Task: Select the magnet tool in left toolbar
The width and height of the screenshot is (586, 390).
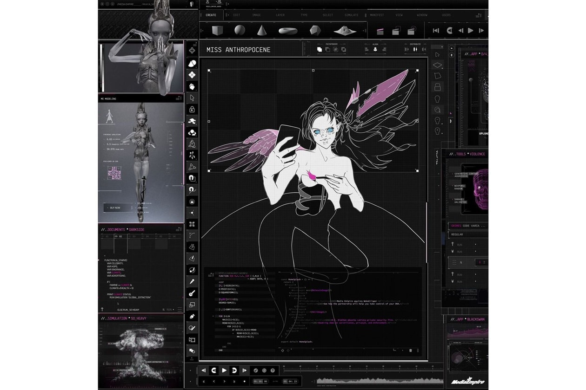Action: click(x=192, y=178)
